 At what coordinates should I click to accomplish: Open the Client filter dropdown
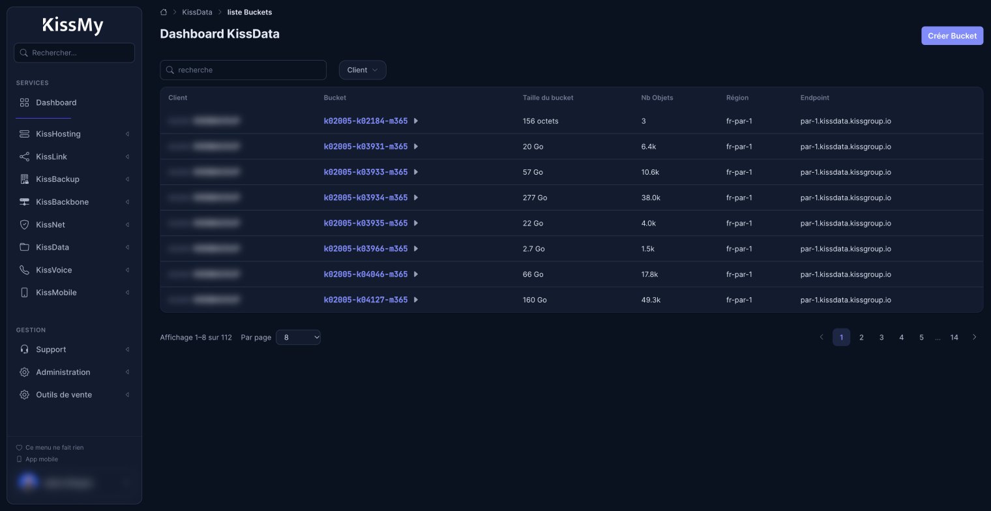coord(362,70)
